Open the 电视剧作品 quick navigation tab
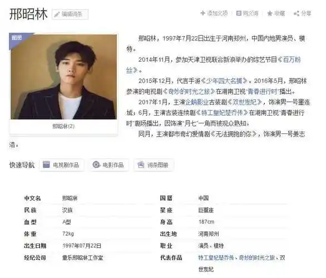The image size is (326, 278). [62, 165]
